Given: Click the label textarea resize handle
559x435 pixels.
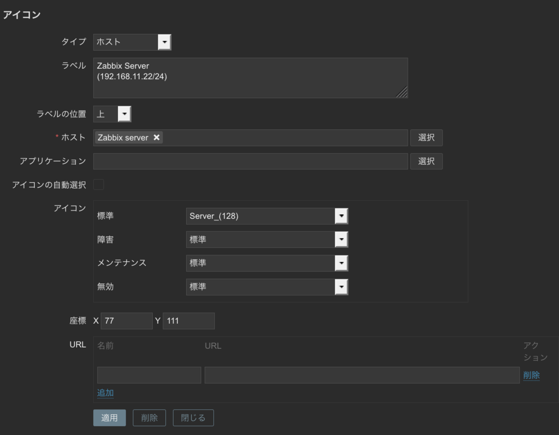Looking at the screenshot, I should [x=402, y=92].
